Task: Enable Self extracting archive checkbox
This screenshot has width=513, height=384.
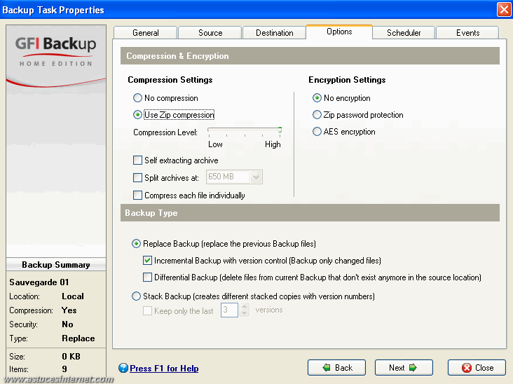Action: pyautogui.click(x=138, y=160)
